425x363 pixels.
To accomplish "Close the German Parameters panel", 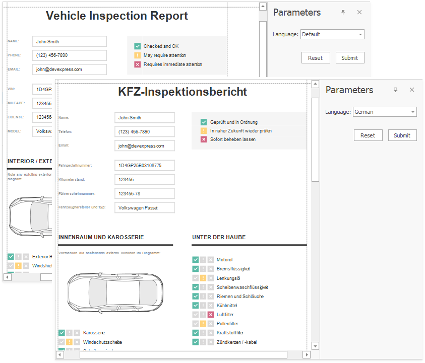I will 412,90.
